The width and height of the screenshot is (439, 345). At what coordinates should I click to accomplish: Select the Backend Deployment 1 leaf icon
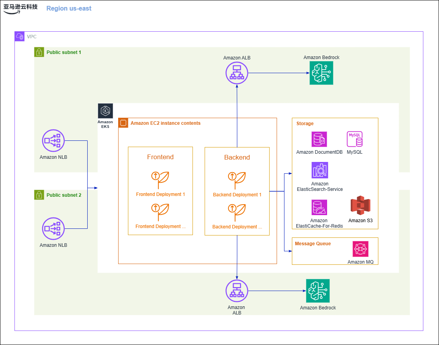point(237,180)
